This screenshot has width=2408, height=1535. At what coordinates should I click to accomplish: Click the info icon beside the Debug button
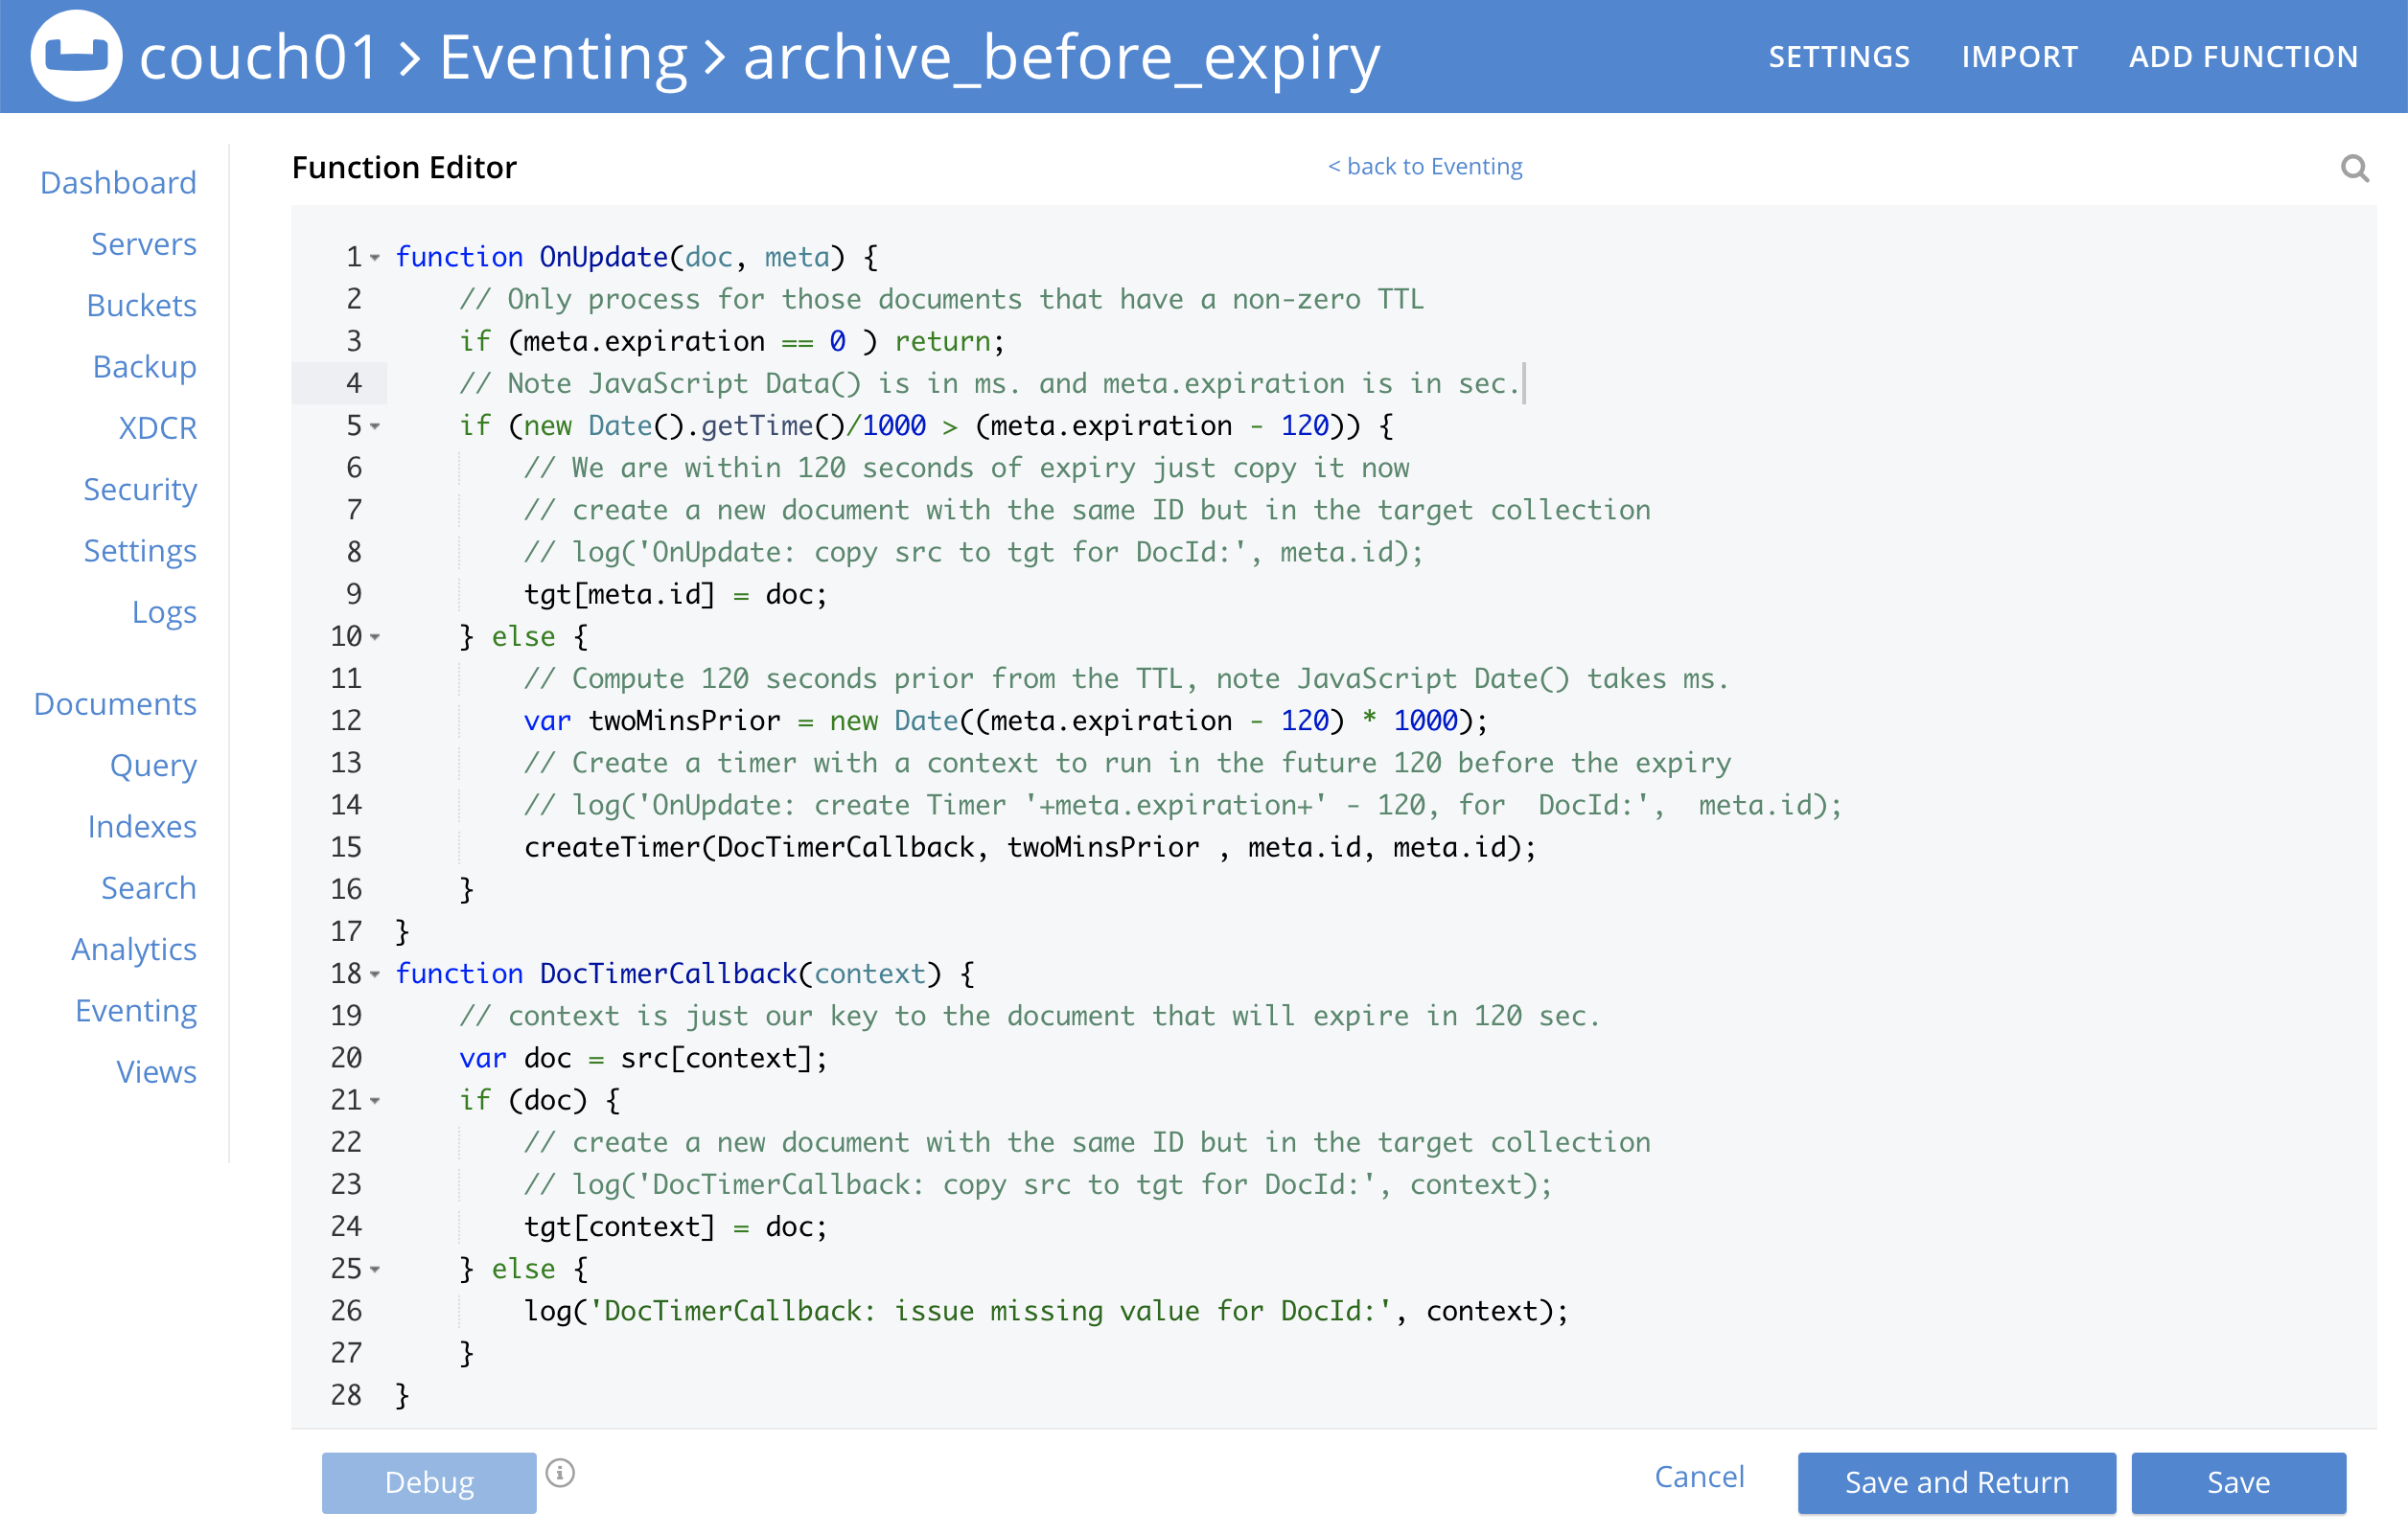pyautogui.click(x=559, y=1471)
